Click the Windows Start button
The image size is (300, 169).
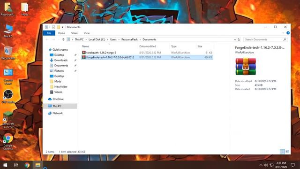click(x=5, y=165)
